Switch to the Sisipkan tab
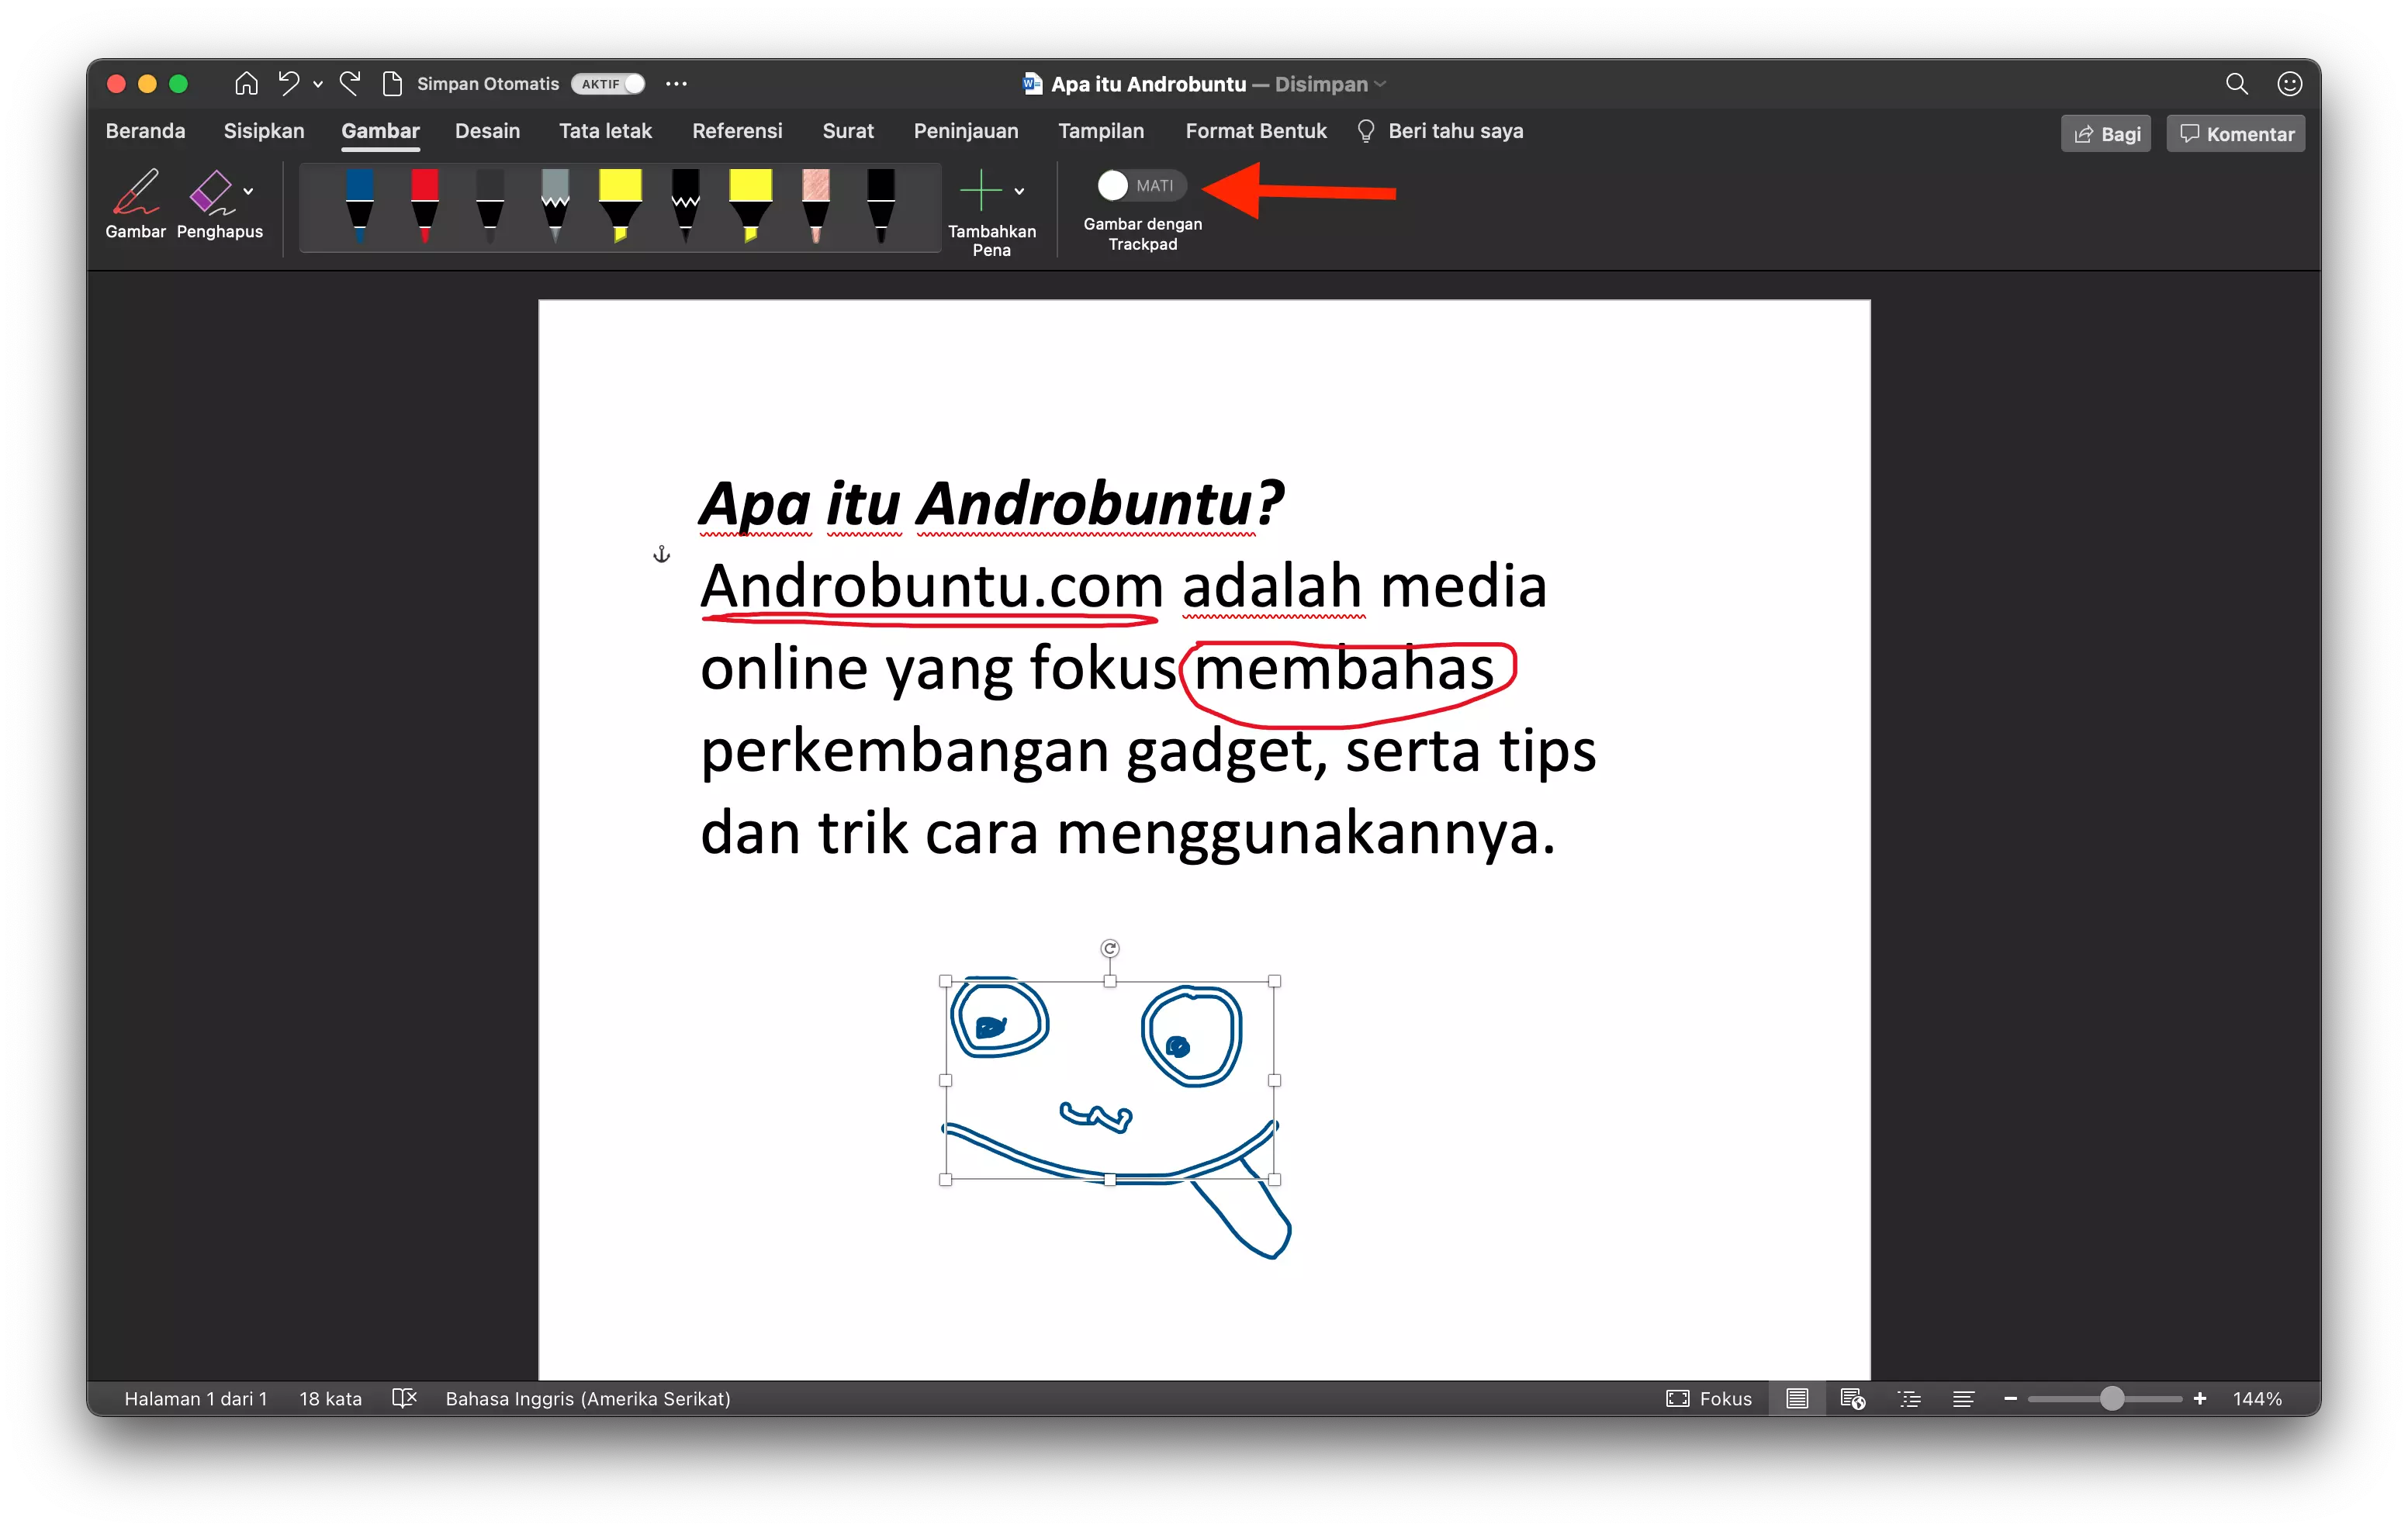Screen dimensions: 2408x1531 (264, 130)
